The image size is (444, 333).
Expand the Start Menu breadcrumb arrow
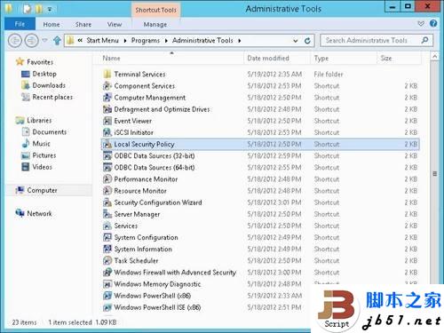click(x=125, y=41)
